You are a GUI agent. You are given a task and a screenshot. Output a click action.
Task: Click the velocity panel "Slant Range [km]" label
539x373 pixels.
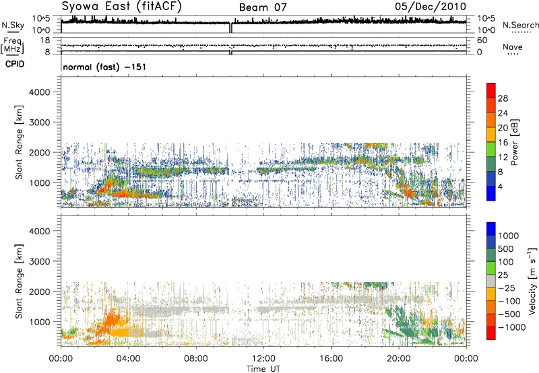pos(19,281)
